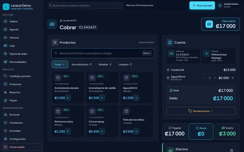The width and height of the screenshot is (244, 152).
Task: Click the Combo Full line item
Action: click(x=201, y=70)
